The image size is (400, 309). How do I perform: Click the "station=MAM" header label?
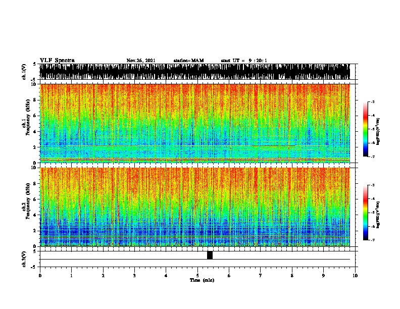point(189,61)
